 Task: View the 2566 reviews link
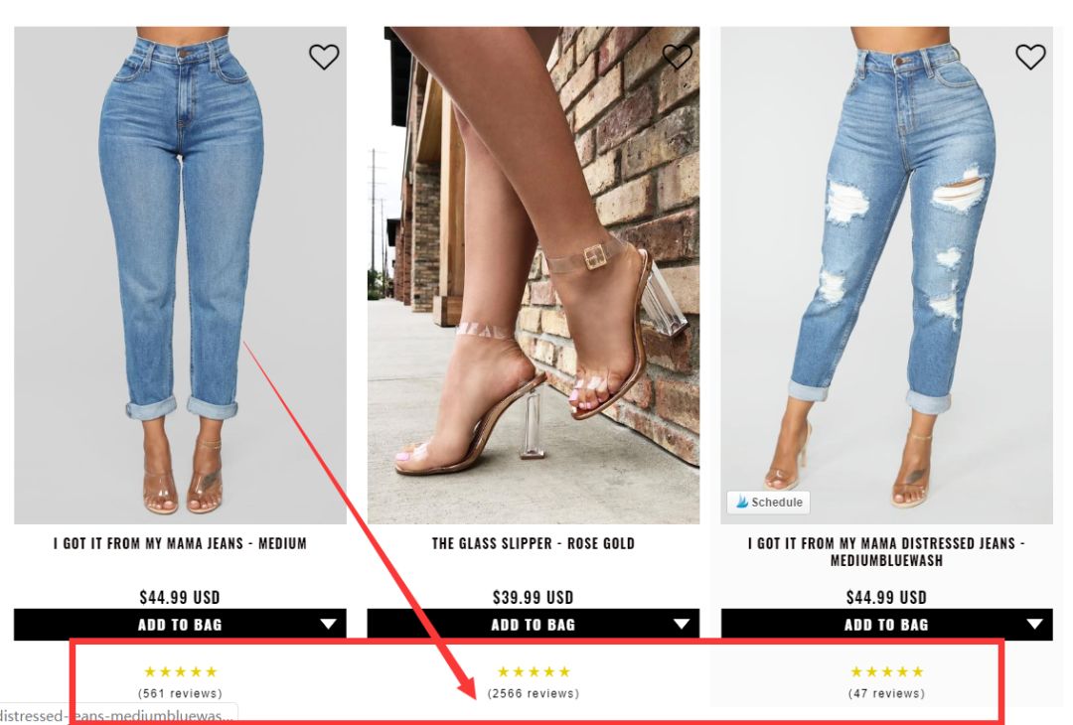[534, 693]
